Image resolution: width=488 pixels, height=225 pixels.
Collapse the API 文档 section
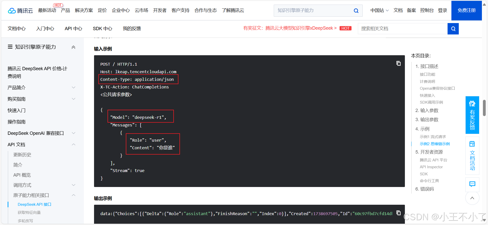click(73, 144)
